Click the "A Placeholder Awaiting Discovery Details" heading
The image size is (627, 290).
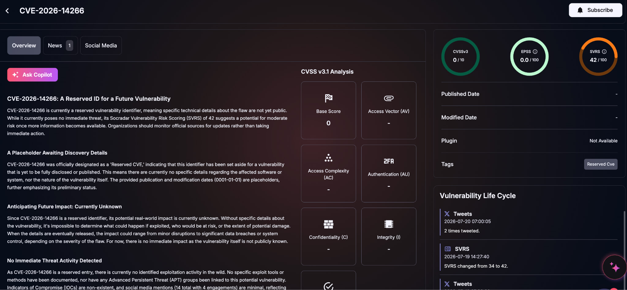click(x=57, y=153)
